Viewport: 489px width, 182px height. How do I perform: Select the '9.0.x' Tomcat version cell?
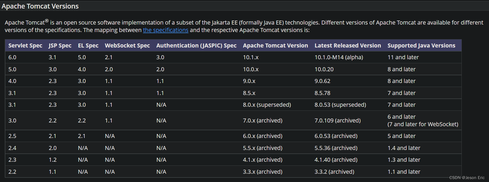tap(249, 81)
